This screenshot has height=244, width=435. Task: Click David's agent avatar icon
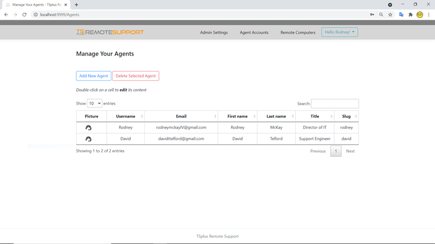[x=88, y=139]
